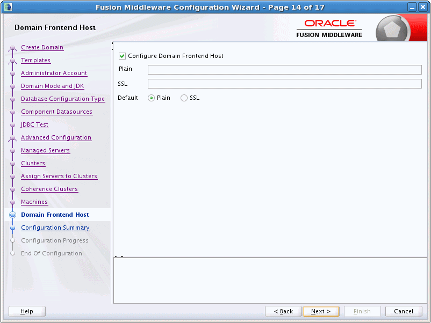Click the navigation pane collapse arrows
Viewport: 431px width, 323px height.
[112, 46]
